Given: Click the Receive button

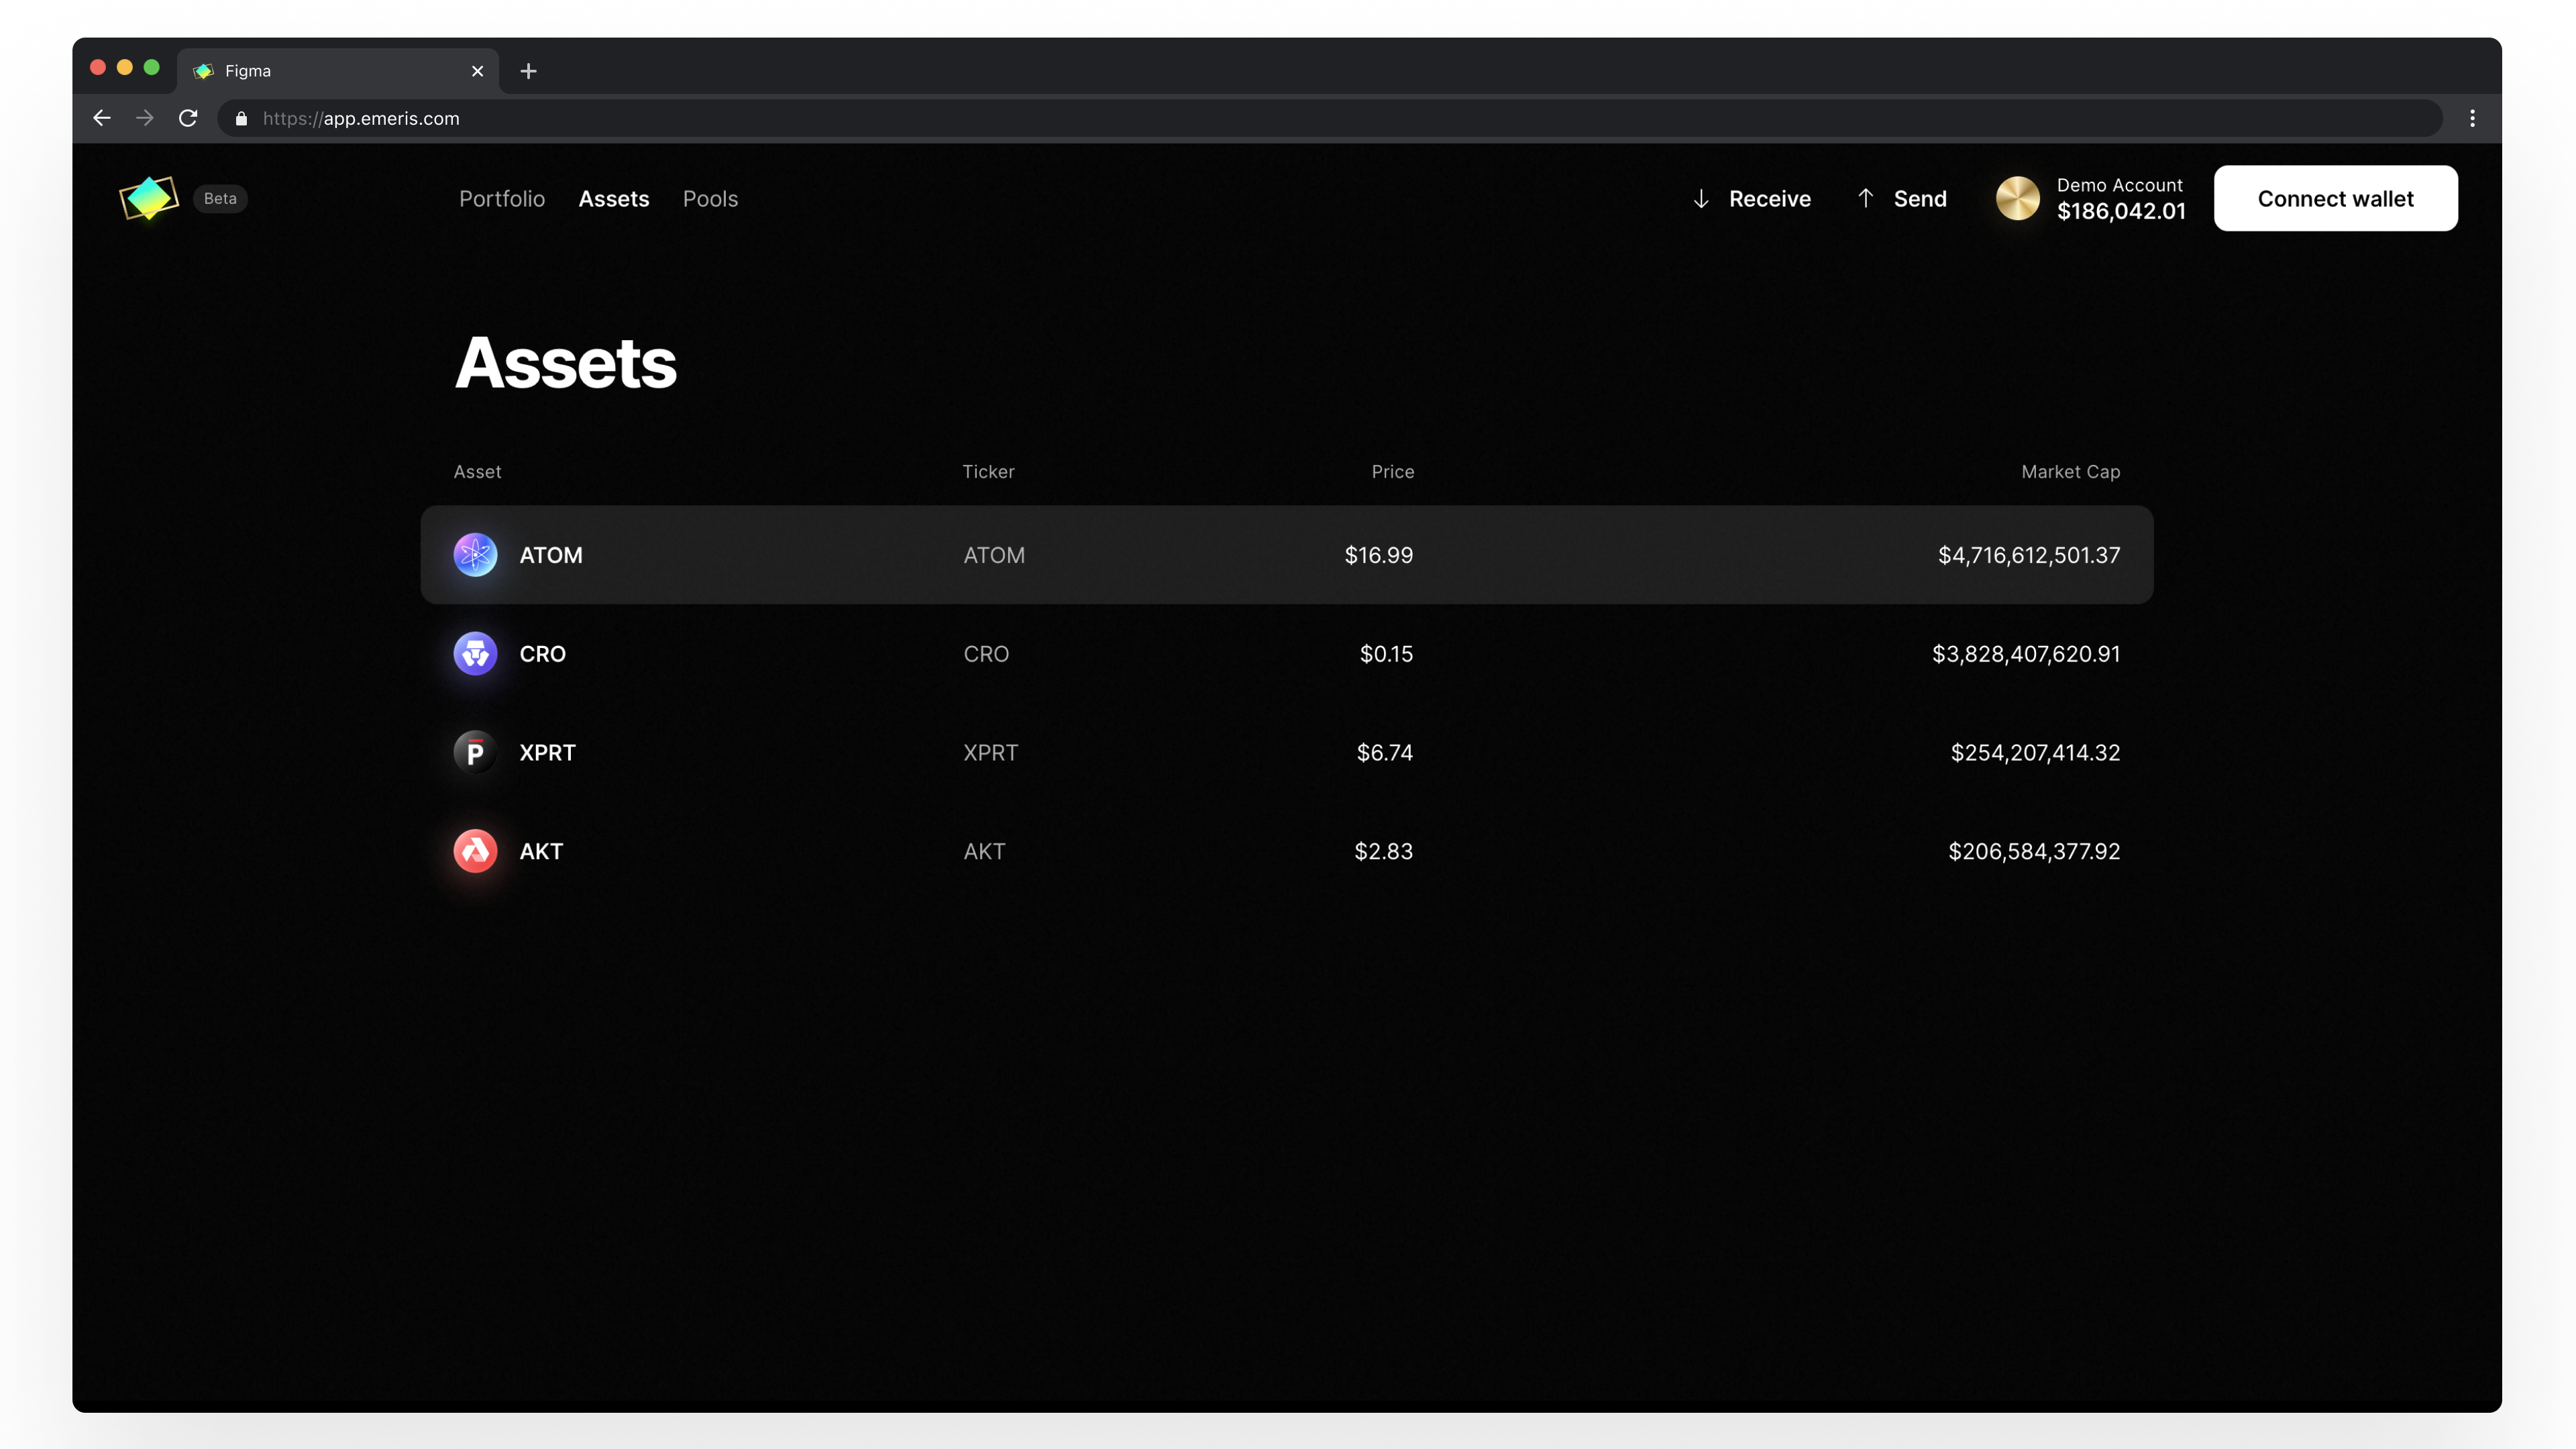Looking at the screenshot, I should coord(1752,199).
